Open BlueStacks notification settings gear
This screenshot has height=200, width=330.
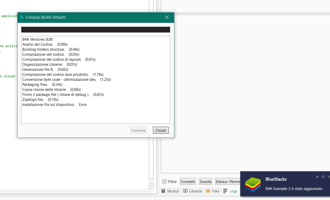(x=323, y=177)
